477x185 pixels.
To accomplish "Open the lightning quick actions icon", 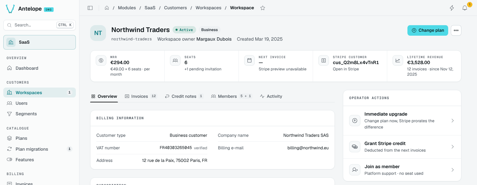I will (x=452, y=8).
